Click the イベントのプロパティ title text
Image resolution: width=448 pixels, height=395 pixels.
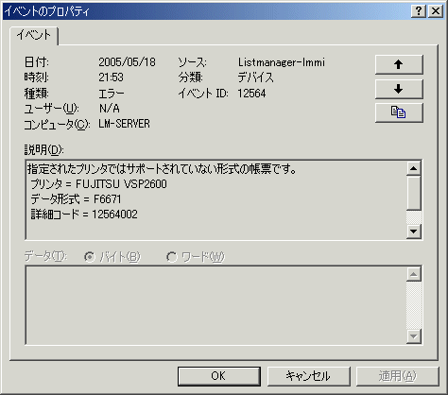click(47, 11)
